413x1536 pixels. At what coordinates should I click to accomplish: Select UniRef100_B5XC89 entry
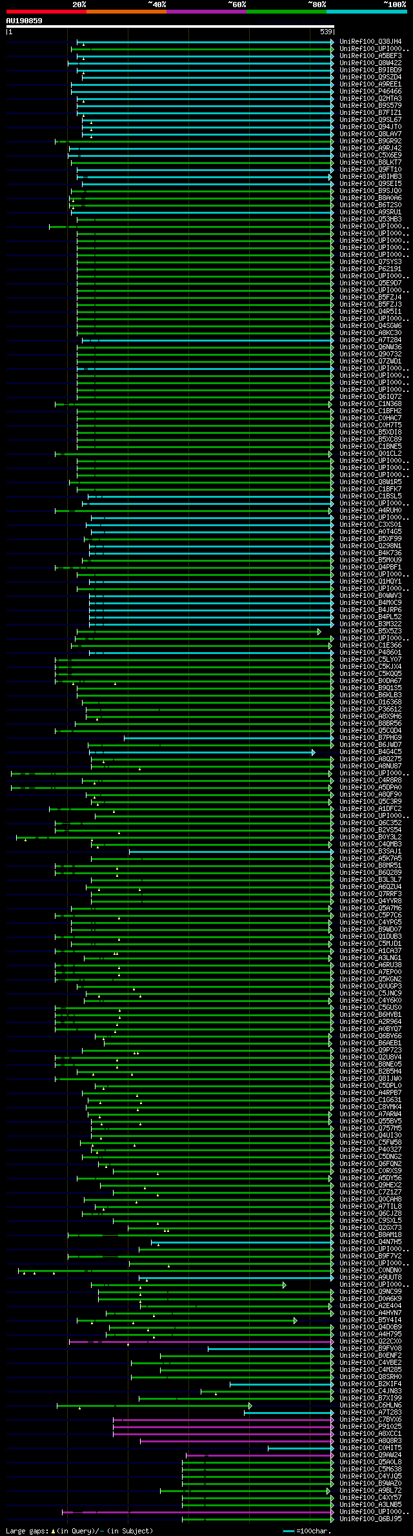370,440
